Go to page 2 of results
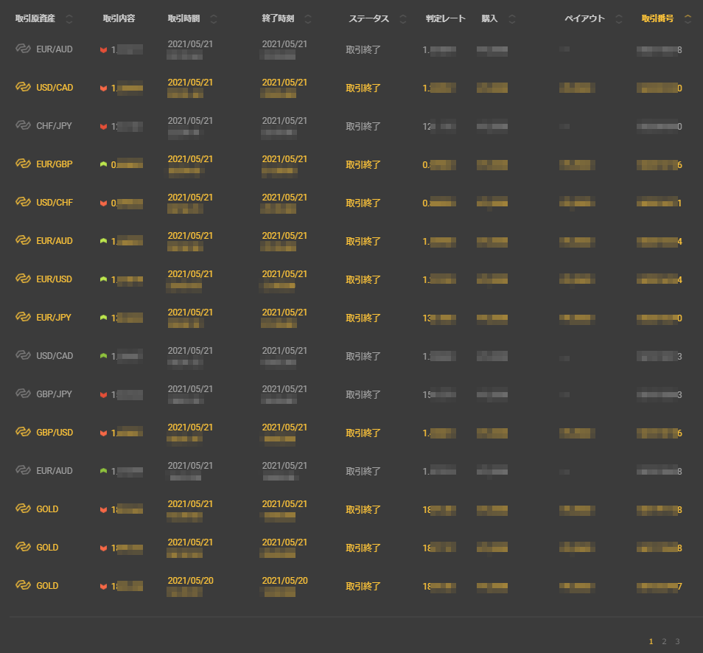 click(664, 641)
